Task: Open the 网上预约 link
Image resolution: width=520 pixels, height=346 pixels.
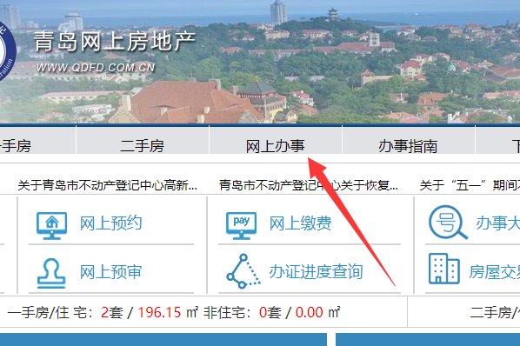Action: [x=110, y=223]
